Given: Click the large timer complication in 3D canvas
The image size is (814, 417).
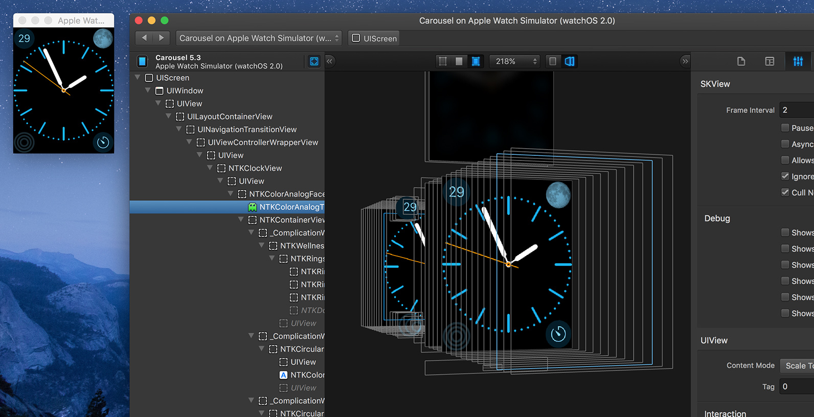Looking at the screenshot, I should coord(558,334).
